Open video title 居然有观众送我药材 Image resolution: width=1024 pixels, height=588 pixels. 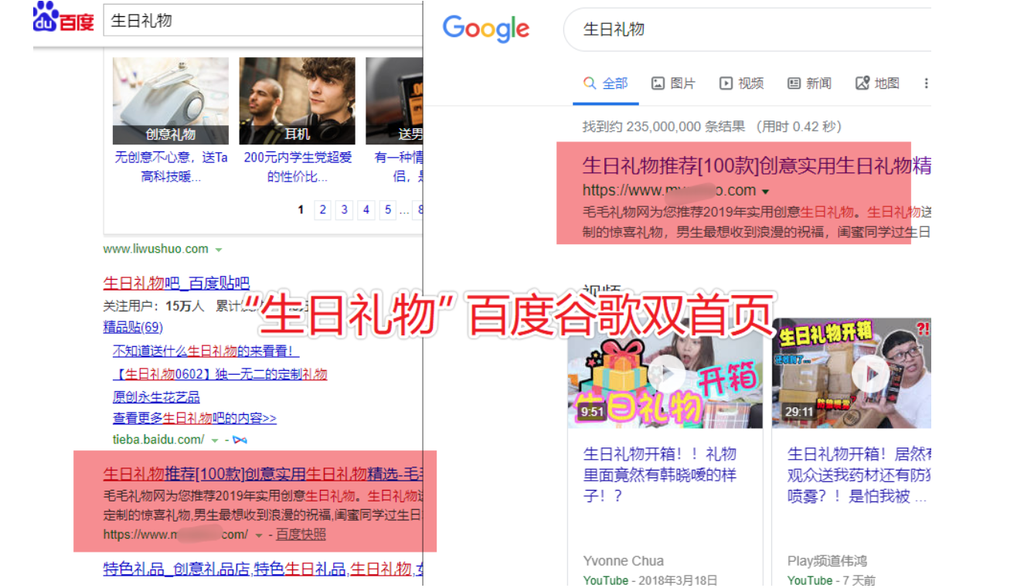tap(859, 474)
